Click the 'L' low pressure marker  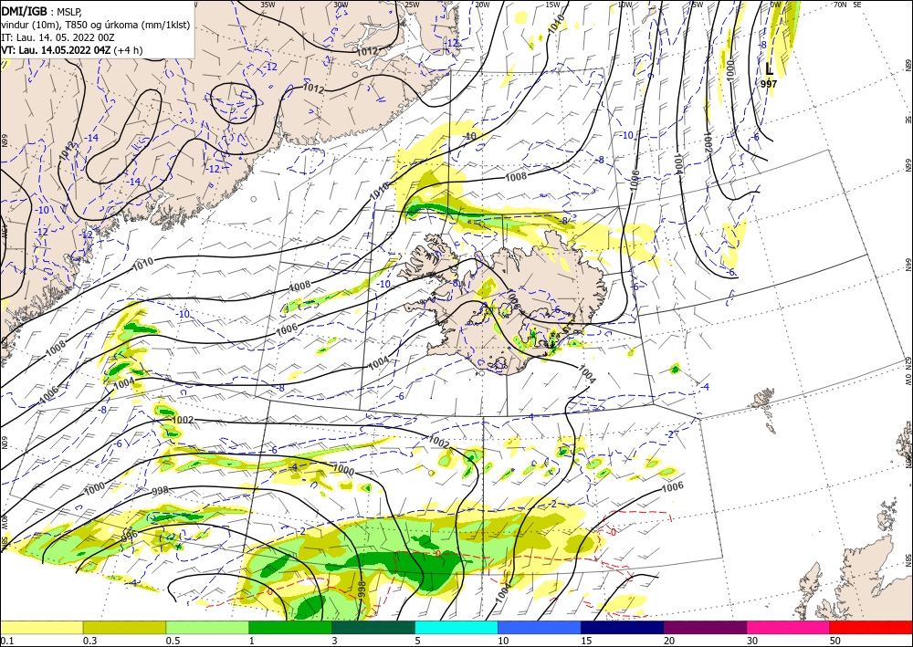tap(769, 69)
